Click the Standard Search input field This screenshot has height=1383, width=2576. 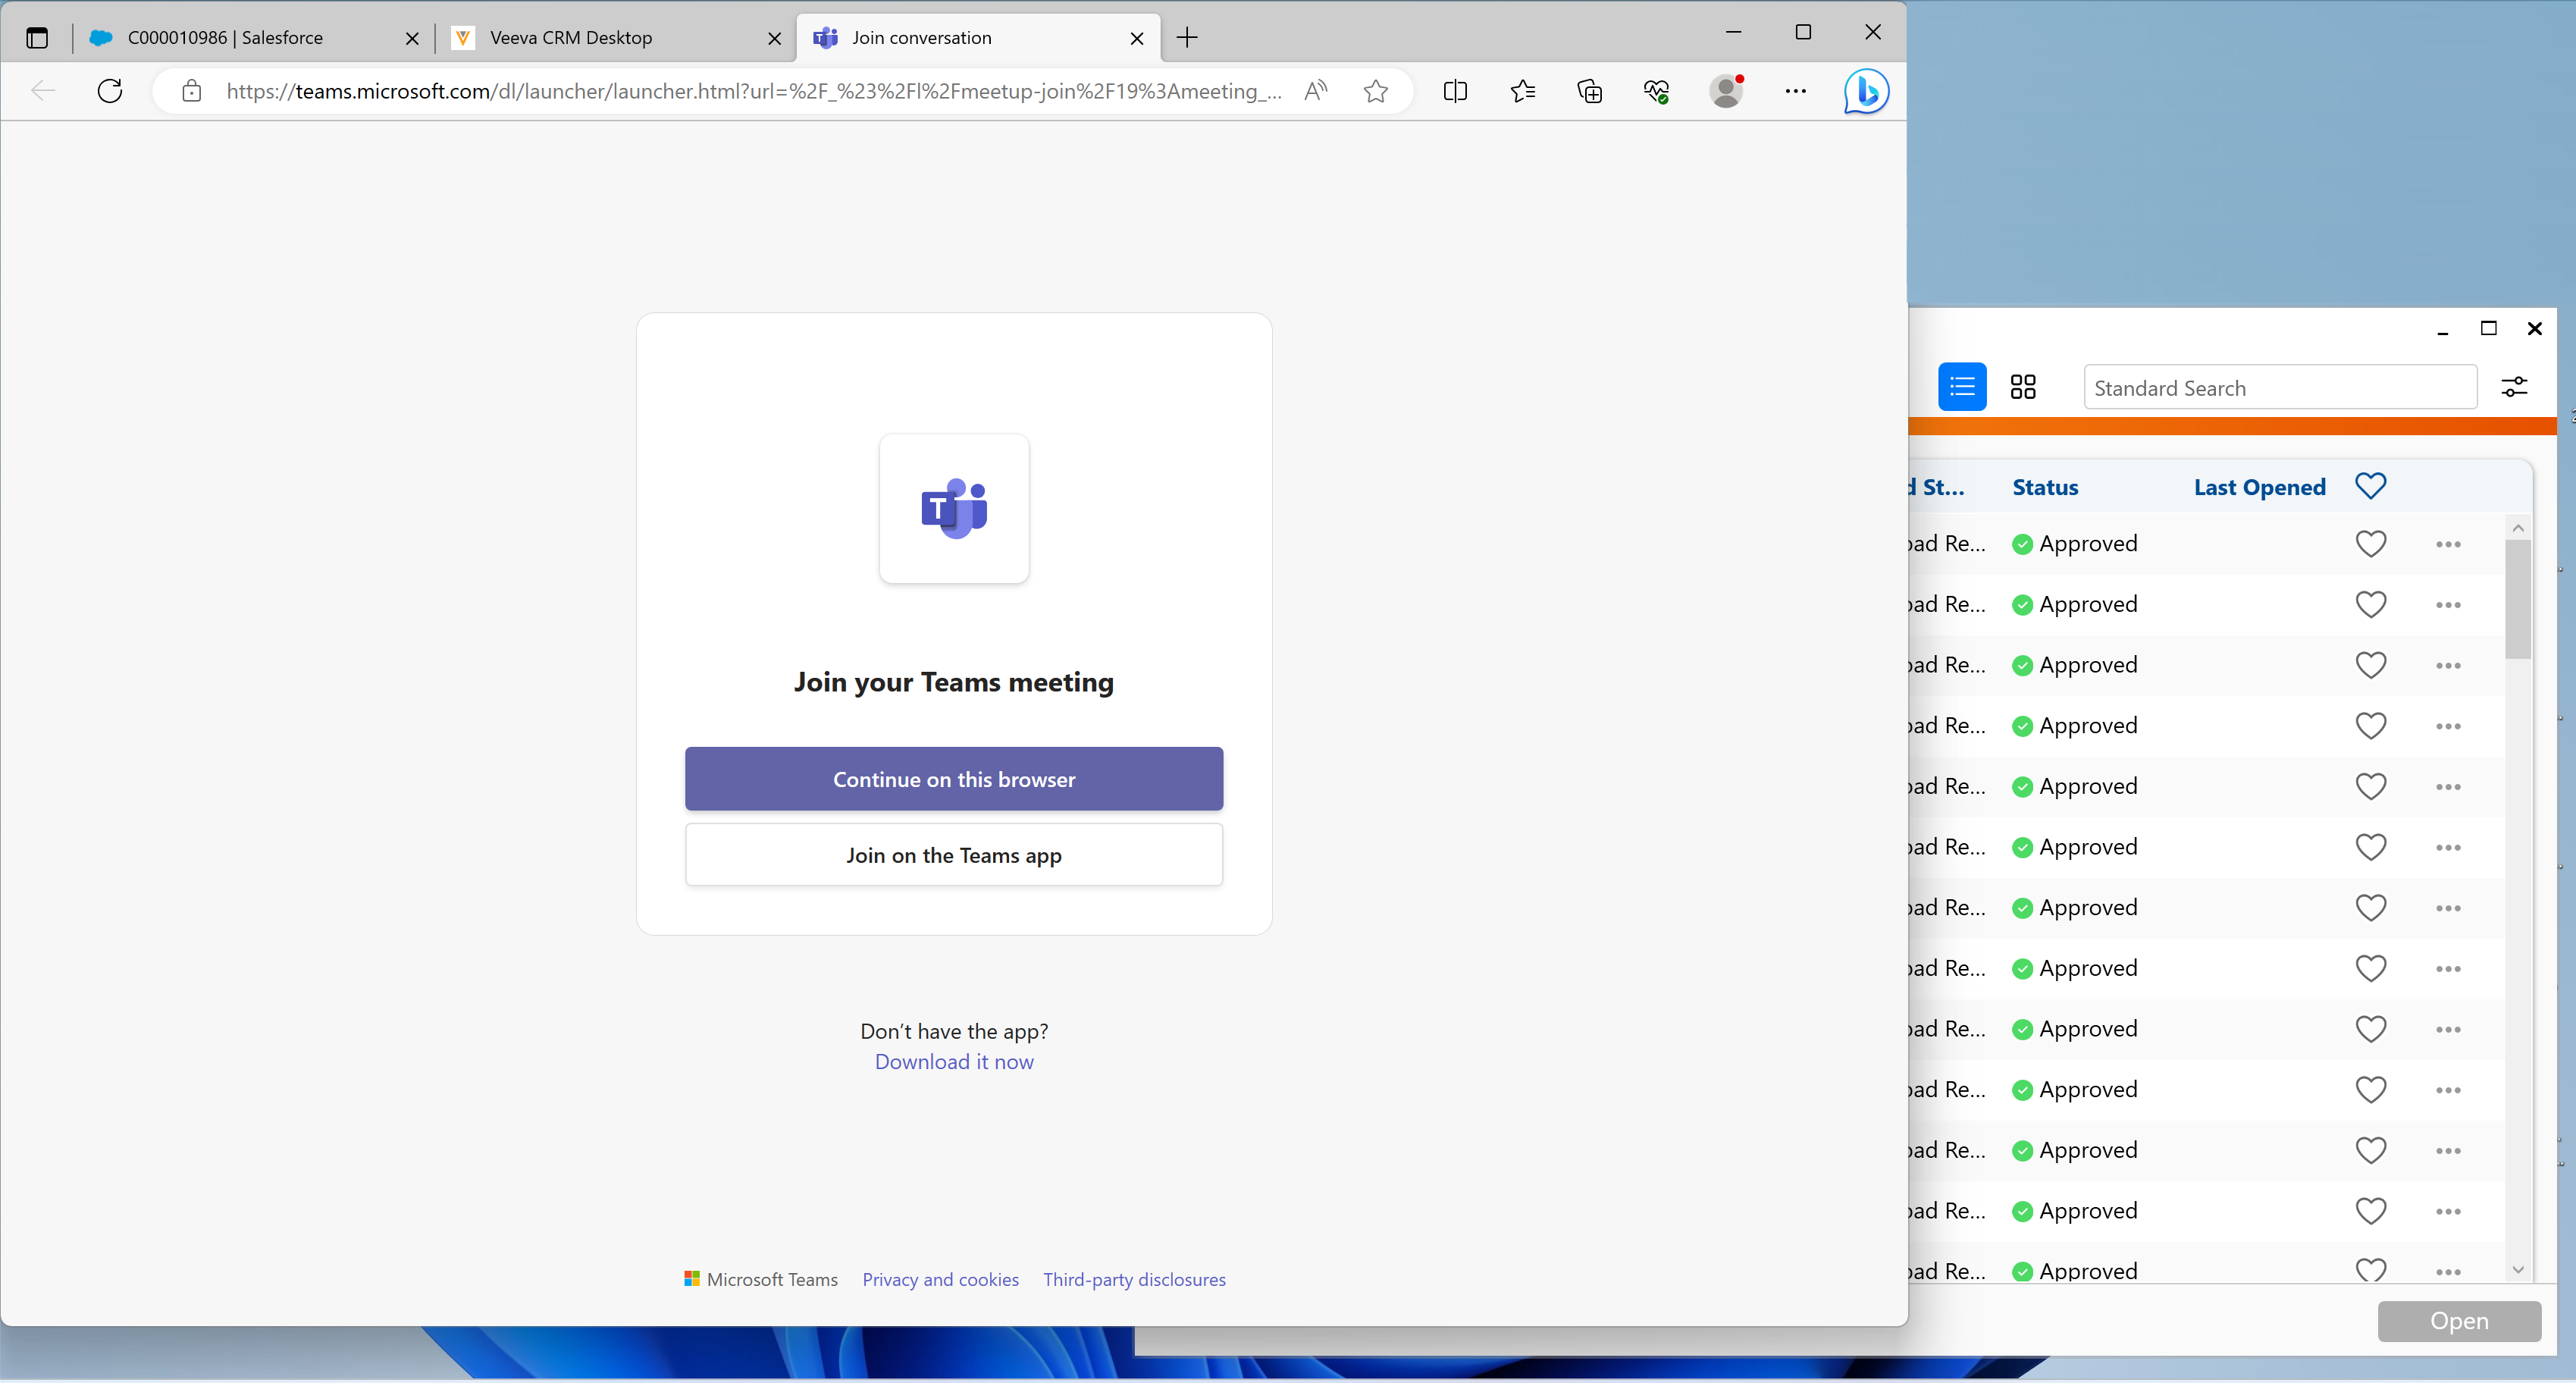point(2279,388)
